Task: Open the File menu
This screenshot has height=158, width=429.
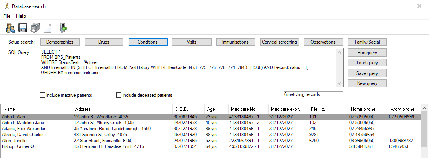Action: 7,16
